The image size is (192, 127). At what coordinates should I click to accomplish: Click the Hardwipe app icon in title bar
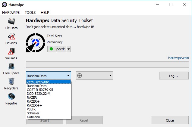coord(5,5)
